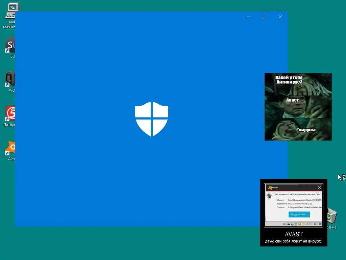Click the AVAST demotivator poster image
This screenshot has height=260, width=346.
click(x=294, y=213)
